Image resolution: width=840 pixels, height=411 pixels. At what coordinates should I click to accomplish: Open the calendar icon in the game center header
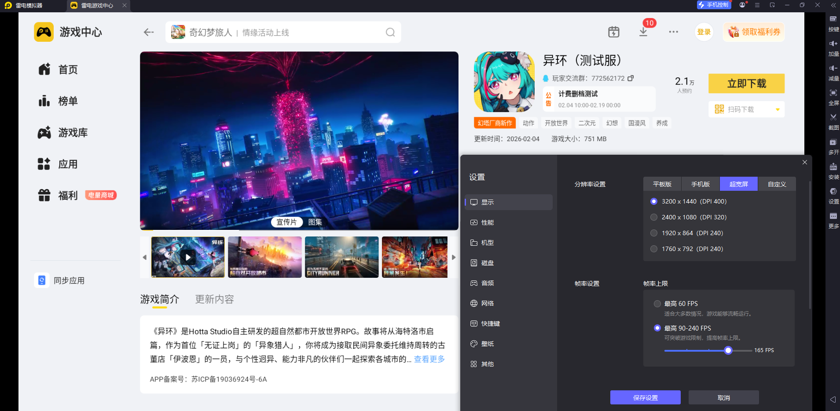pos(614,32)
